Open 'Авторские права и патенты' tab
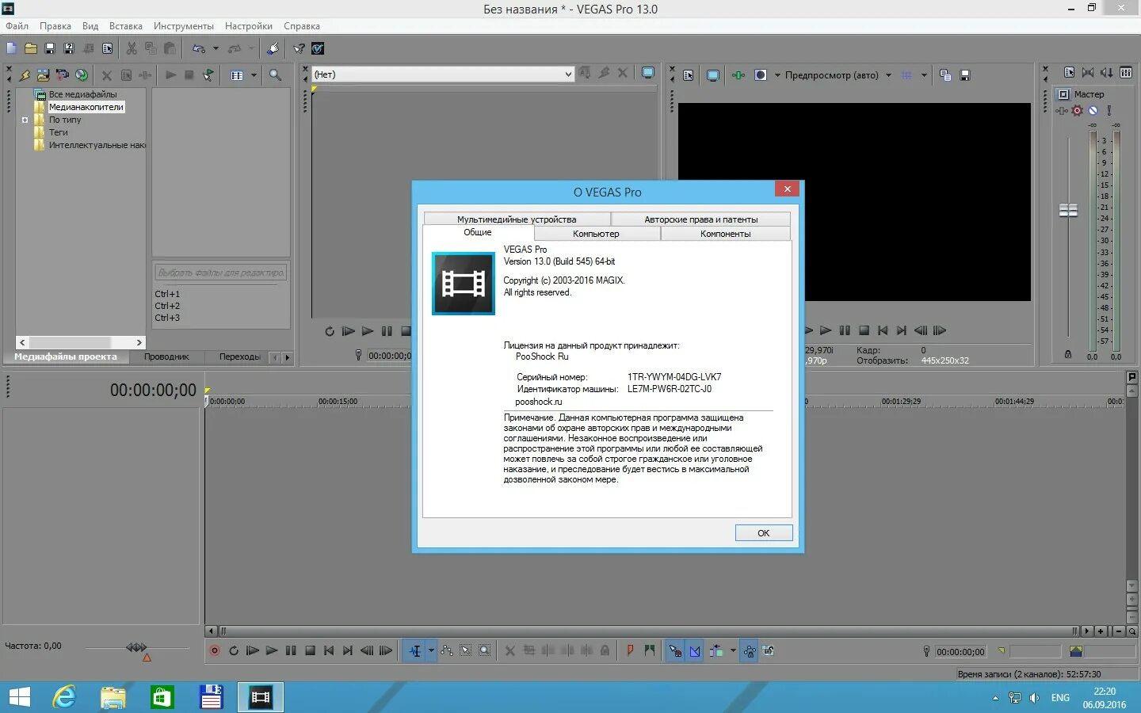This screenshot has height=713, width=1141. coord(700,219)
